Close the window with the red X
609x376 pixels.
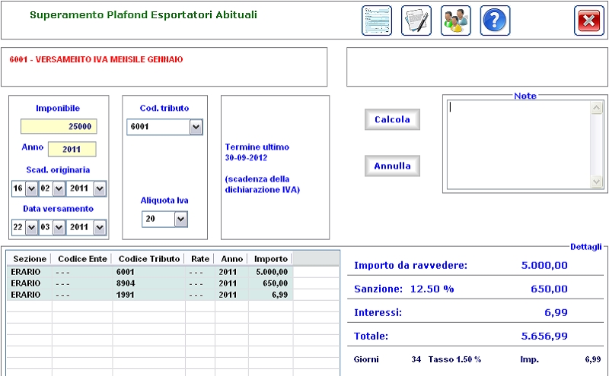pos(588,21)
